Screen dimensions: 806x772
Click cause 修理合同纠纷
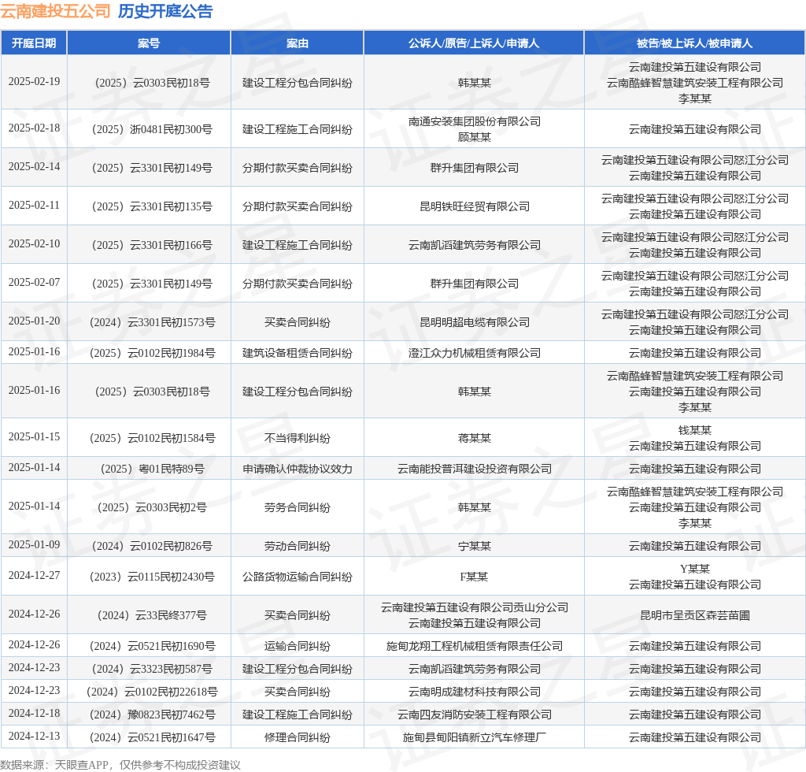pos(297,737)
